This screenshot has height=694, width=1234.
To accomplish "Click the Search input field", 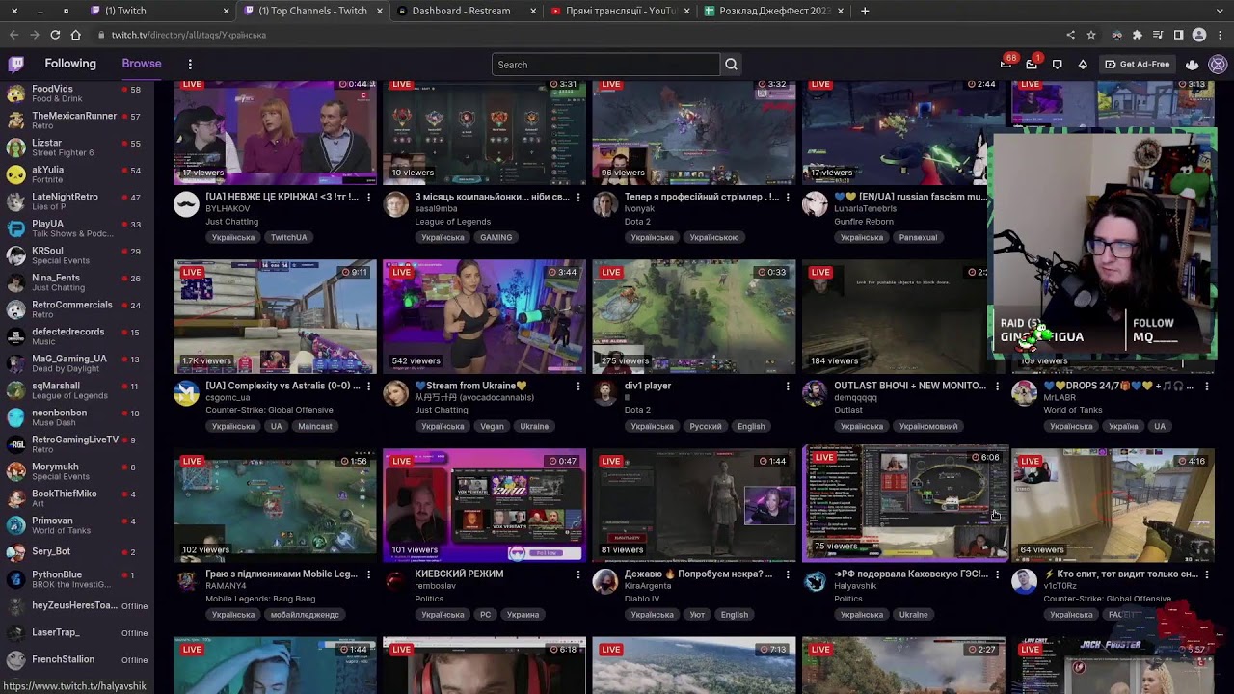I will pos(605,65).
